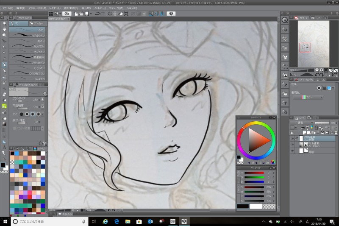Open File Explorer from taskbar

[x=128, y=221]
